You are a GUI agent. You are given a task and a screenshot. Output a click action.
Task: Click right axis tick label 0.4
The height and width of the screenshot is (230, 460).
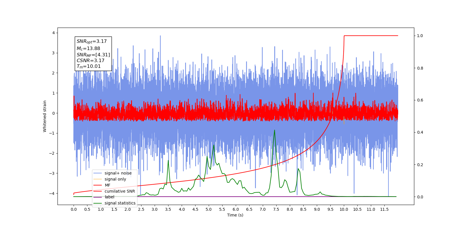pos(420,132)
